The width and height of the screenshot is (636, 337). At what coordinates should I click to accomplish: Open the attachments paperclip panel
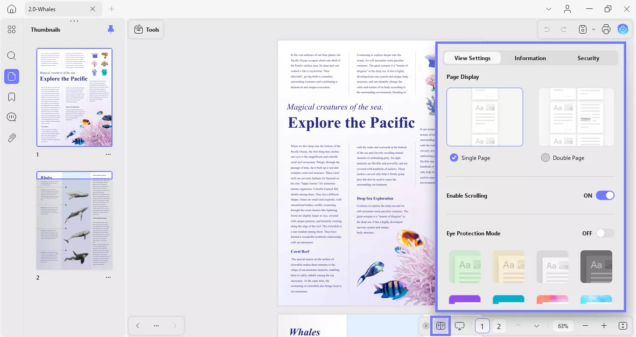tap(12, 138)
